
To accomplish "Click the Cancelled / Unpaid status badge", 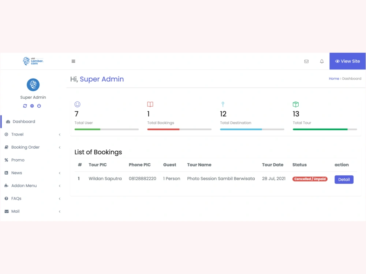I will [310, 179].
